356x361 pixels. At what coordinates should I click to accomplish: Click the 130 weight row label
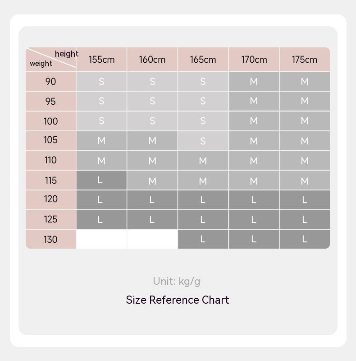click(51, 239)
